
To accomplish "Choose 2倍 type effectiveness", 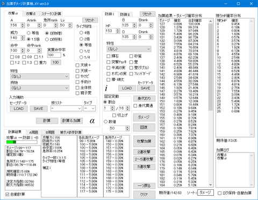I will tap(85, 39).
